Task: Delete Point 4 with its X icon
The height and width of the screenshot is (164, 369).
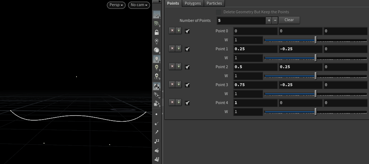Action: pos(172,102)
